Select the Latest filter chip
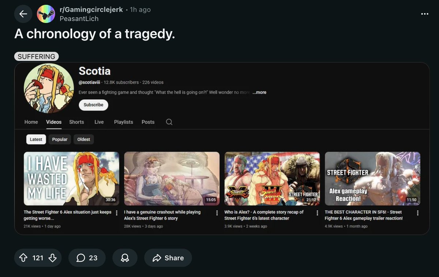 35,139
